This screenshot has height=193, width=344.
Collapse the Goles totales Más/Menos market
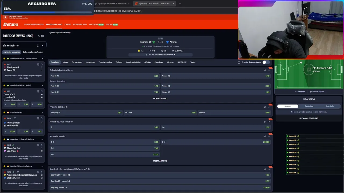coord(269,70)
